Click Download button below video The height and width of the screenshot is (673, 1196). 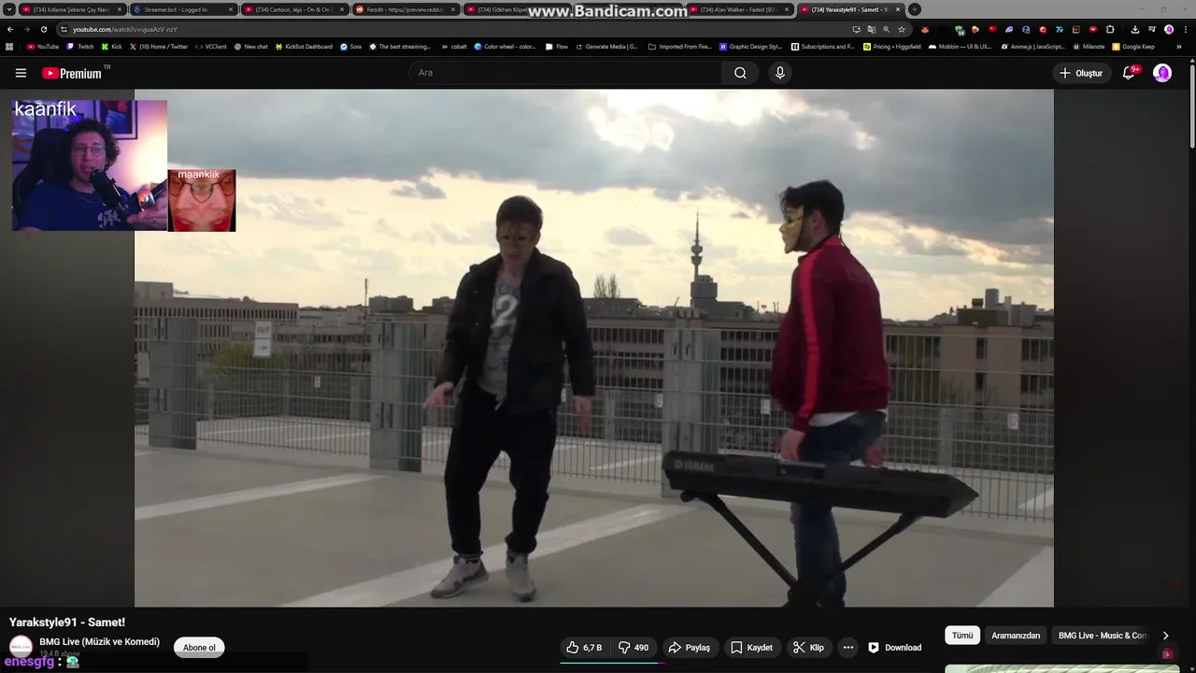coord(895,647)
